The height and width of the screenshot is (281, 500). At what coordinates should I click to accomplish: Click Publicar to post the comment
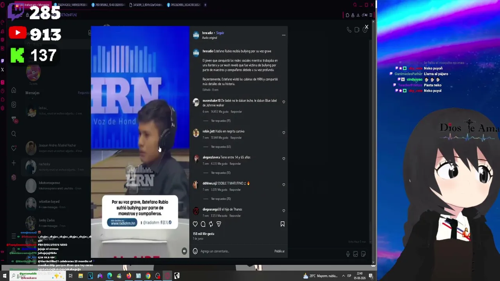(x=279, y=251)
